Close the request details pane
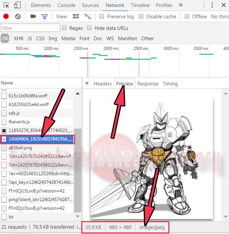The height and width of the screenshot is (234, 229). click(87, 83)
